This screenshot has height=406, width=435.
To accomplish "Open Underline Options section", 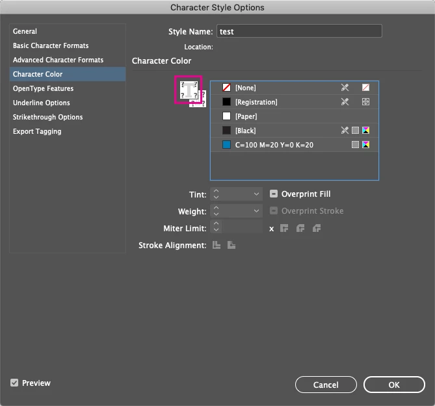I will tap(68, 103).
